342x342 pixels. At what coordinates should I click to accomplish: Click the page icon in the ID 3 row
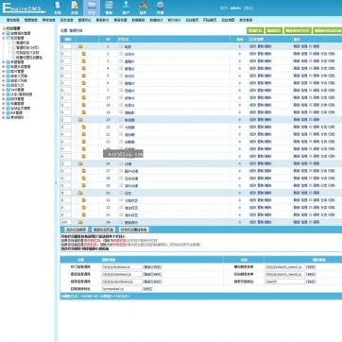[x=84, y=61]
